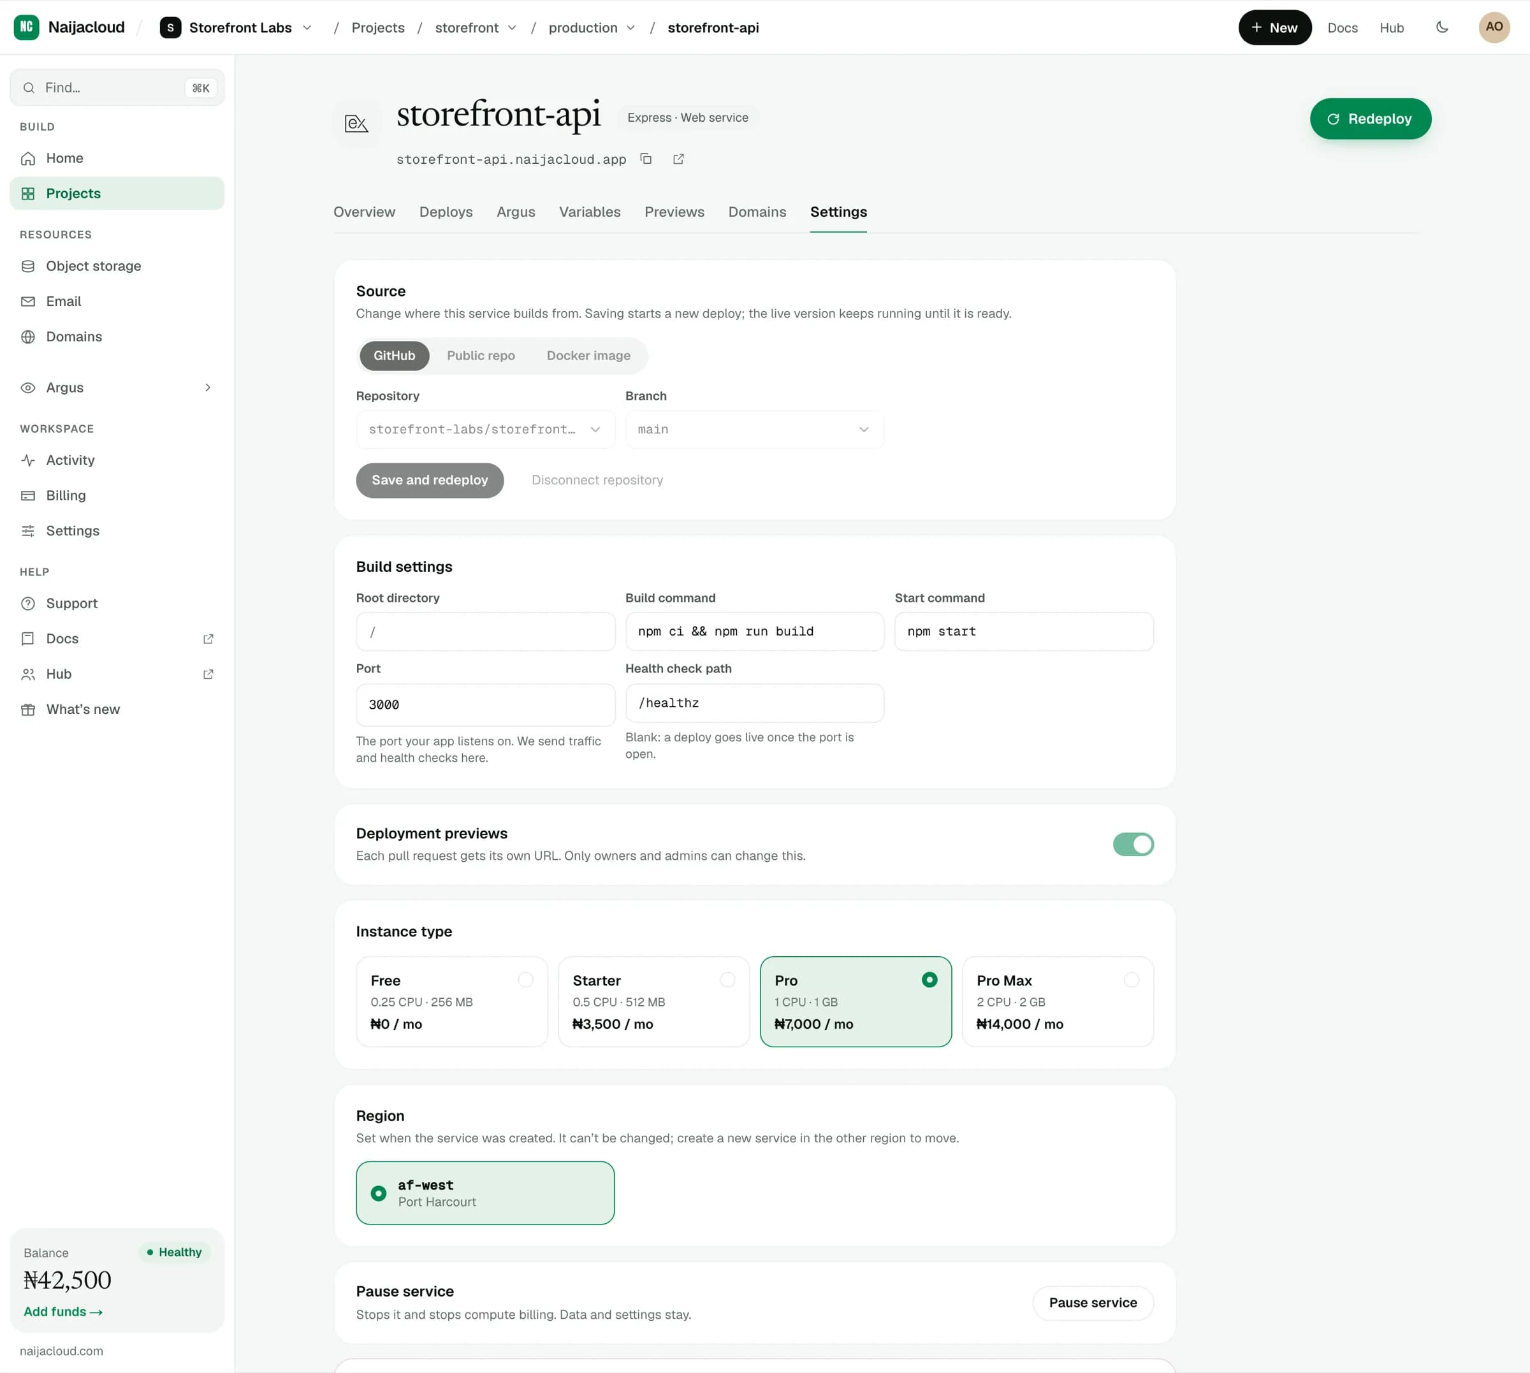Open the storefront project breadcrumb dropdown
The width and height of the screenshot is (1530, 1373).
[476, 27]
